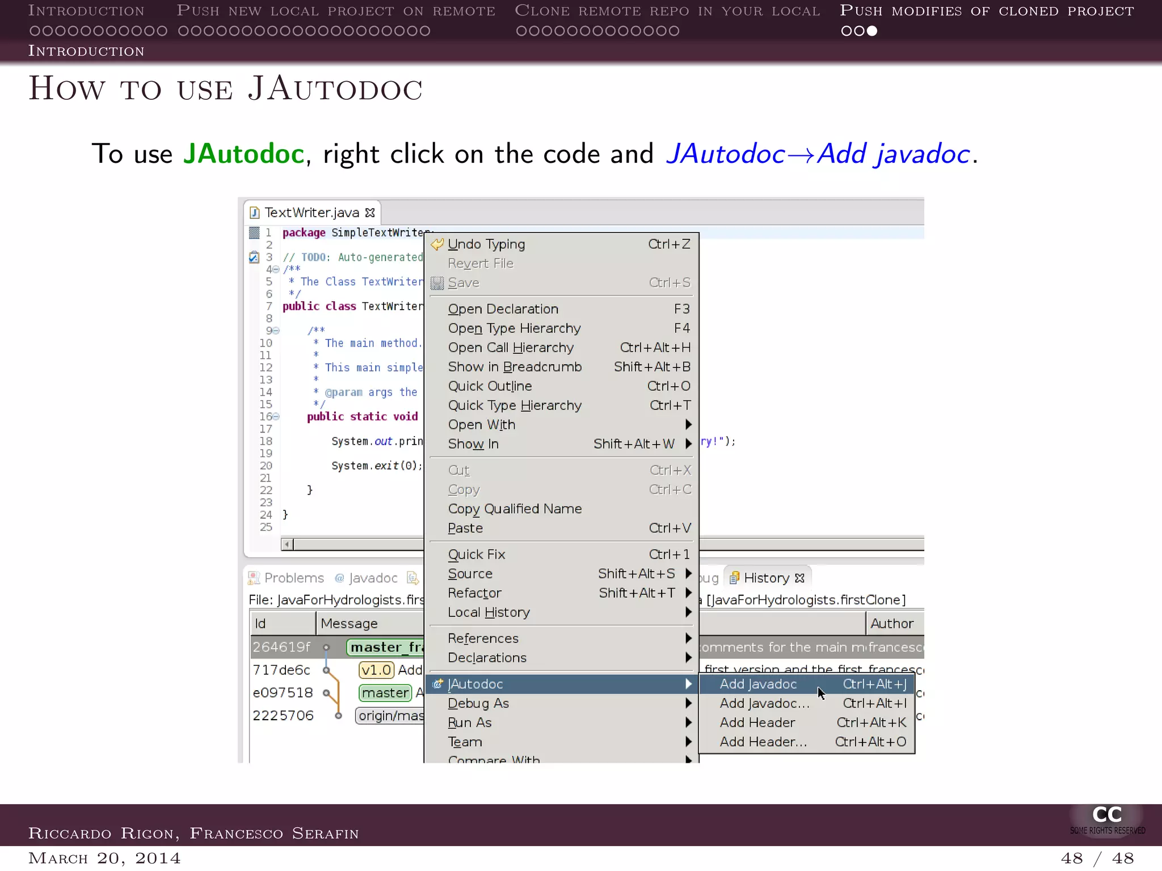
Task: Expand the Declarations submenu
Action: coord(562,658)
